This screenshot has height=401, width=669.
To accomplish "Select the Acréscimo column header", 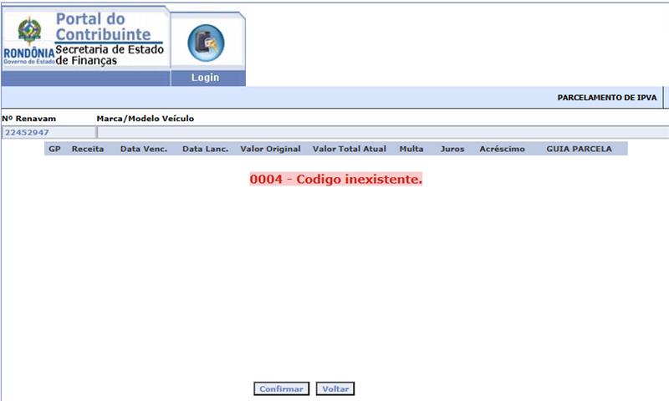I will point(502,149).
